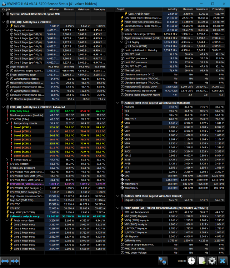Select the Prąd SoC (SVI3 TFN) row
Viewport: 230px width, 268px height.
[53, 200]
